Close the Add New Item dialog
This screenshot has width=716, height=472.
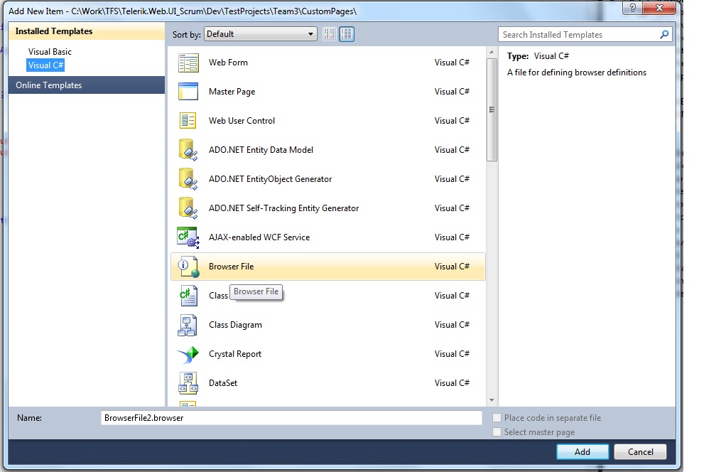659,8
